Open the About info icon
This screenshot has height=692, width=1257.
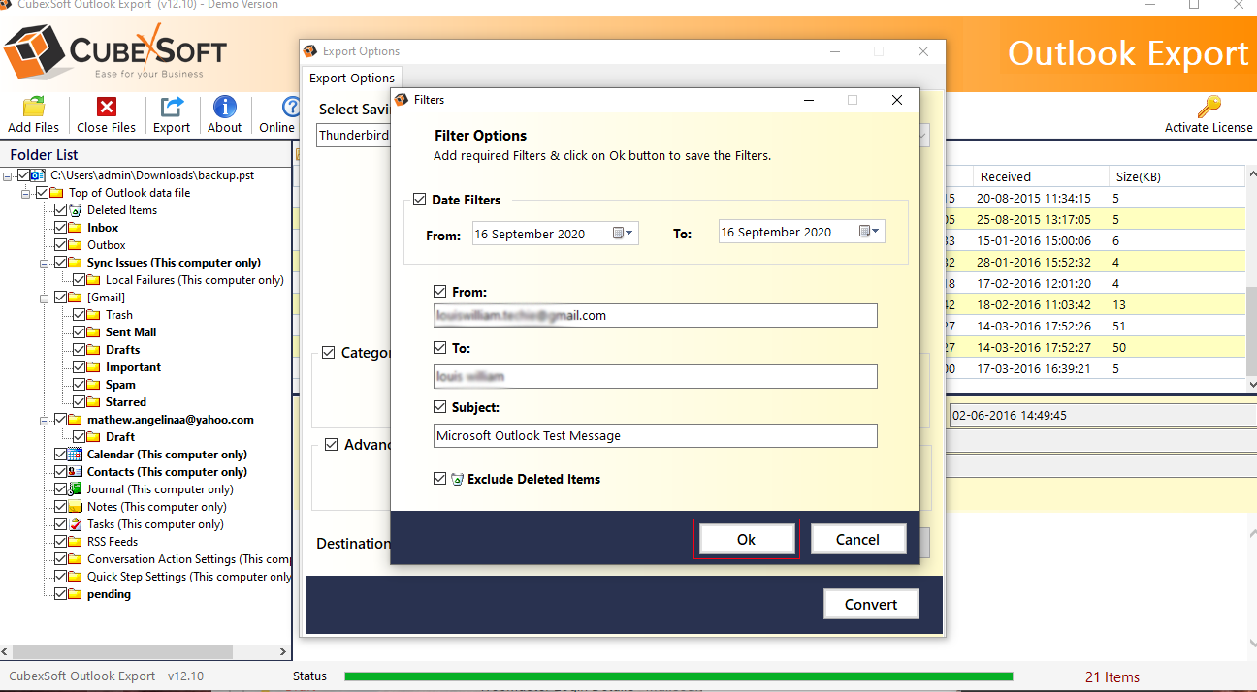[x=225, y=107]
